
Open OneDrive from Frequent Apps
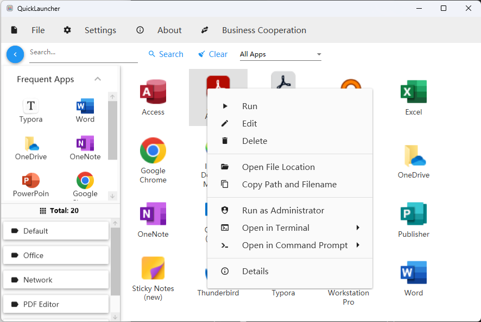31,148
